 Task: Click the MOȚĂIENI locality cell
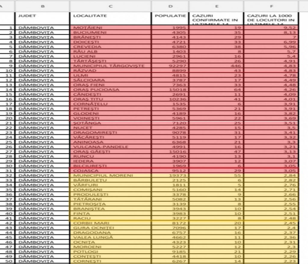(x=111, y=28)
